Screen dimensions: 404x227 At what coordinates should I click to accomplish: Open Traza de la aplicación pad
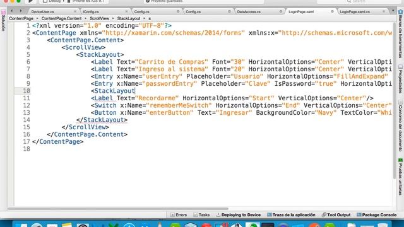click(x=291, y=215)
